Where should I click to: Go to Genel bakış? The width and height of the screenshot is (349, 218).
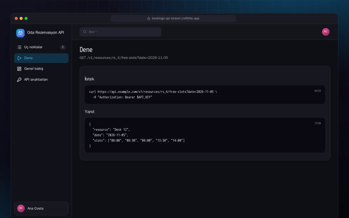41,69
